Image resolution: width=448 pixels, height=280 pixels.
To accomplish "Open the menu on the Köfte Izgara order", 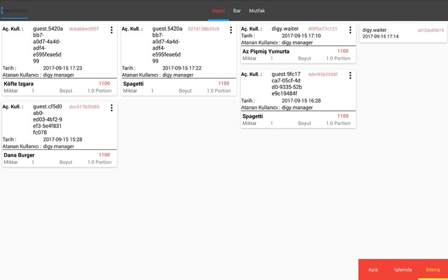I will [111, 30].
